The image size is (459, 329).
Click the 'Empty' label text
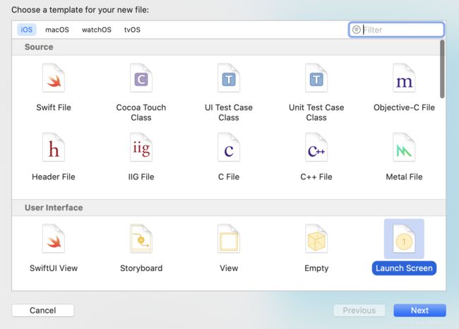click(x=316, y=268)
